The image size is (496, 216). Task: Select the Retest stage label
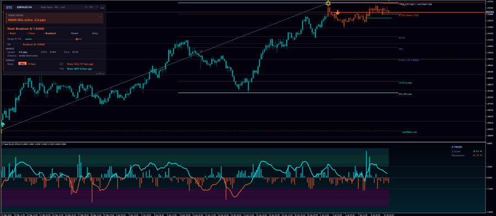click(74, 33)
